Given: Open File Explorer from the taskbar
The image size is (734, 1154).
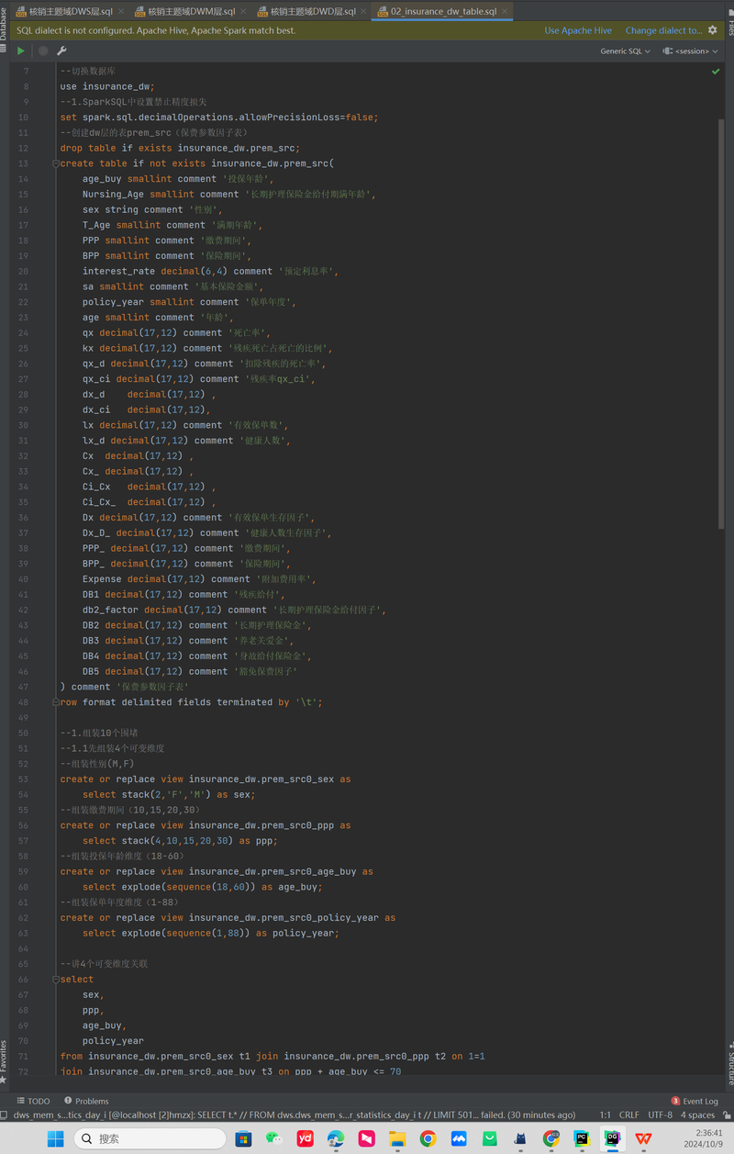Looking at the screenshot, I should [397, 1138].
